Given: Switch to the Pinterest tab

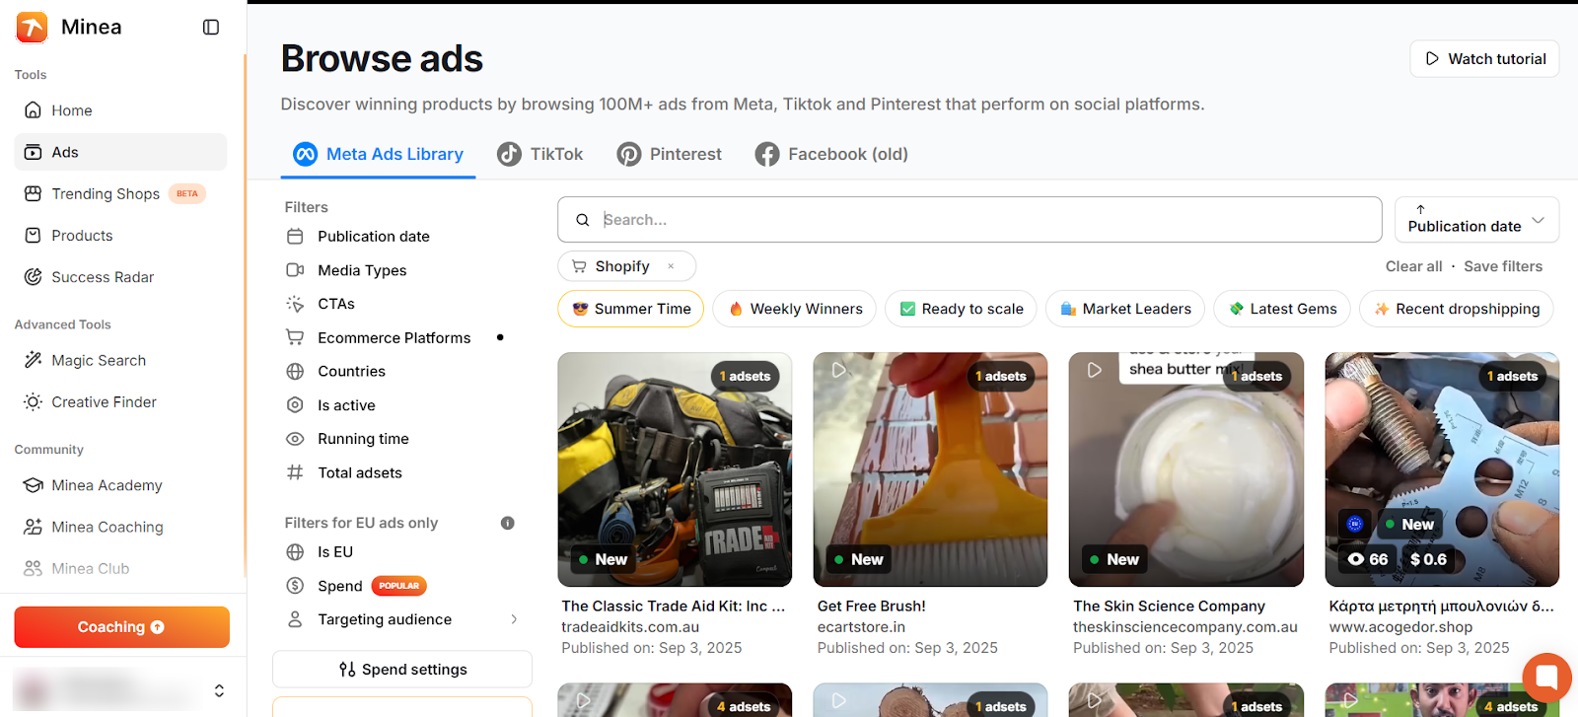Looking at the screenshot, I should tap(670, 155).
